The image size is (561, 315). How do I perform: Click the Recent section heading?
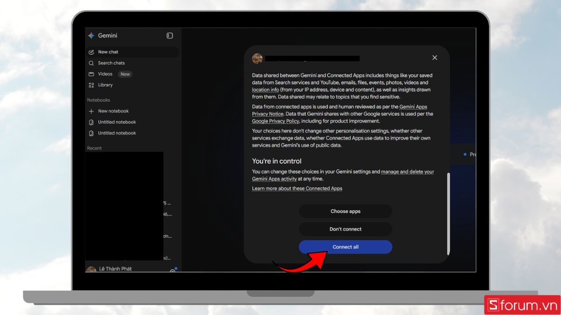[94, 148]
